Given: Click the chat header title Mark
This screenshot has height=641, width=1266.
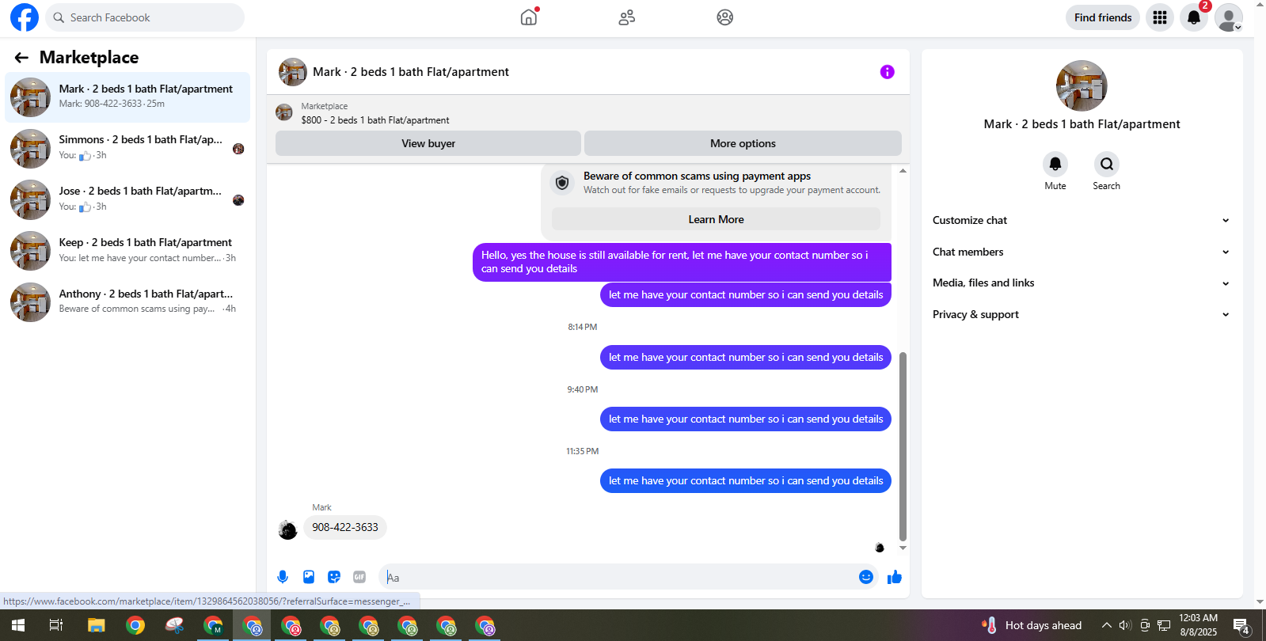Looking at the screenshot, I should pos(411,72).
